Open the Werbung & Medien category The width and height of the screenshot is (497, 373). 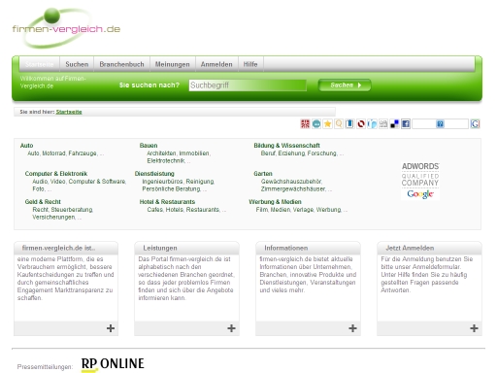coord(275,202)
